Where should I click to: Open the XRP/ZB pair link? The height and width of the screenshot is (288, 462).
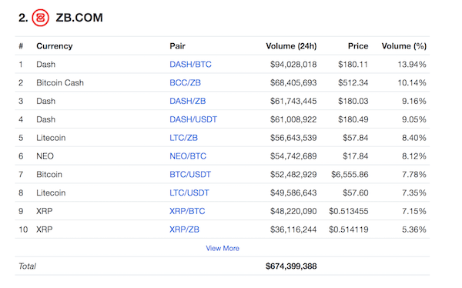point(184,229)
